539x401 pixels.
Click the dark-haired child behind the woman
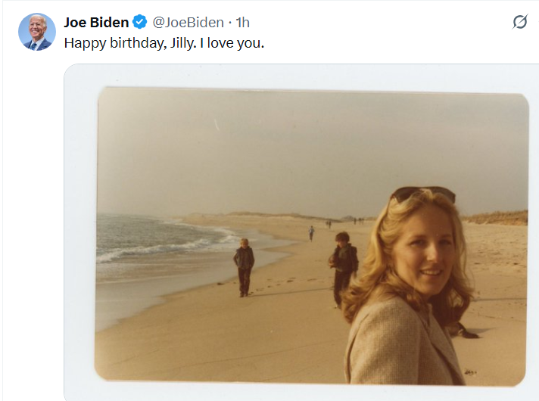[x=343, y=268]
